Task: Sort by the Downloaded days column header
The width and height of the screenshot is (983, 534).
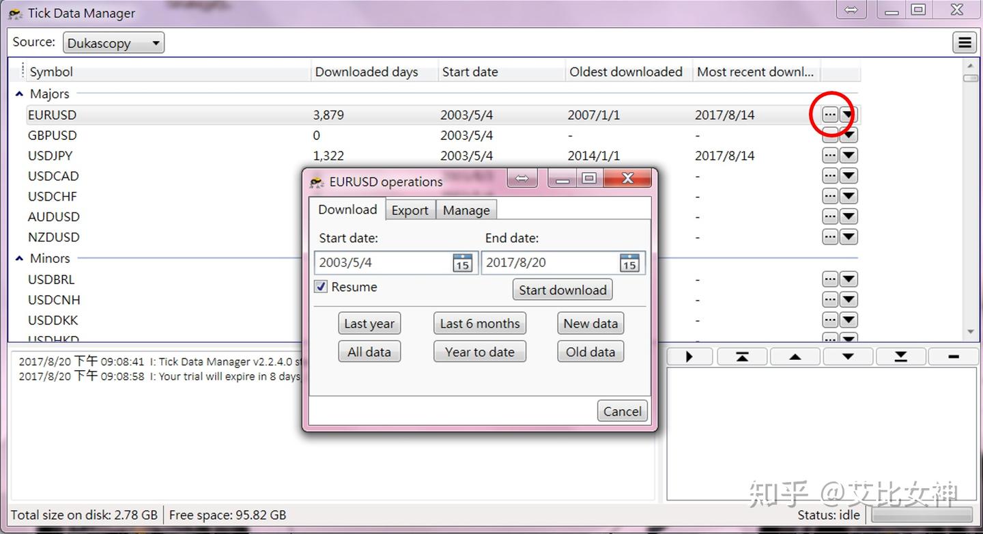Action: [x=375, y=72]
